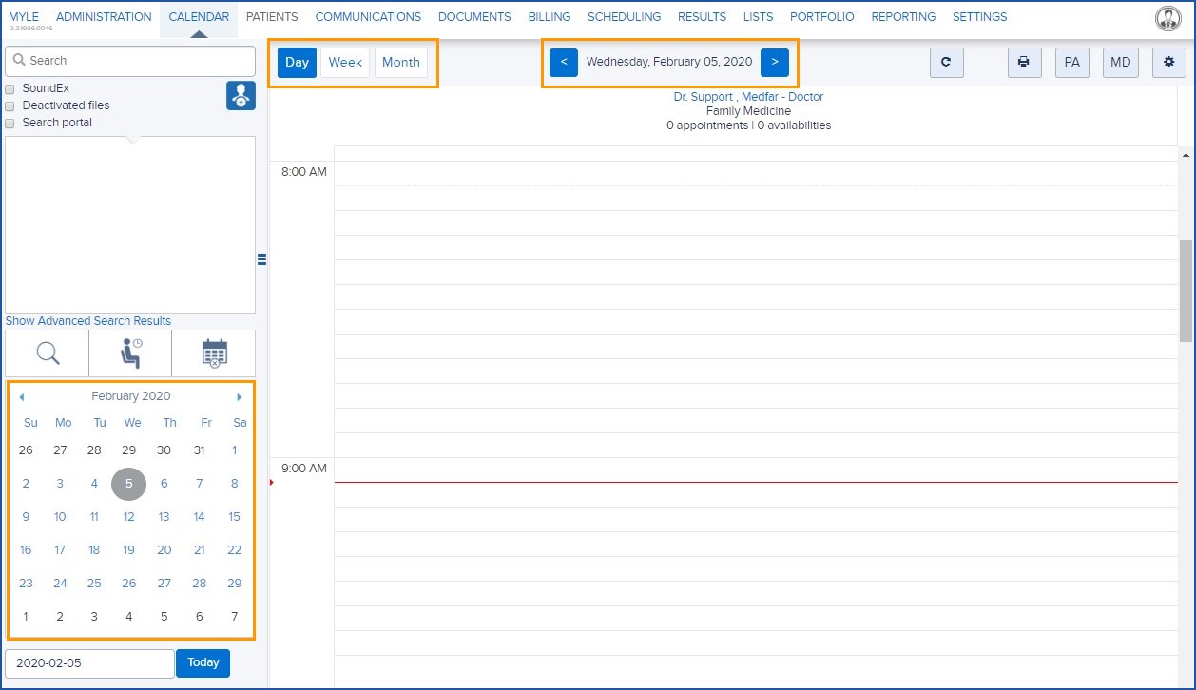Click the cancelled appointments calendar icon
Screen dimensions: 1196x690
213,352
